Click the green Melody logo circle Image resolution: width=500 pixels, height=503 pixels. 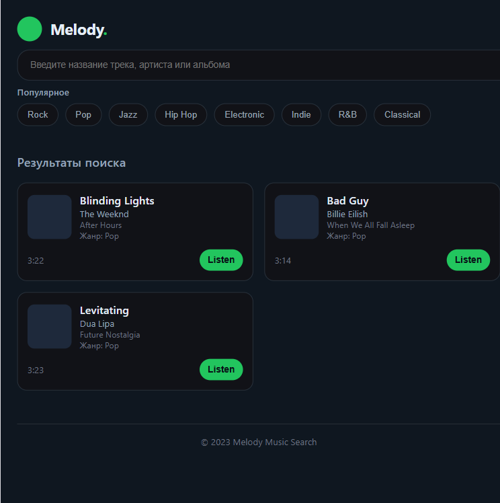pos(30,30)
